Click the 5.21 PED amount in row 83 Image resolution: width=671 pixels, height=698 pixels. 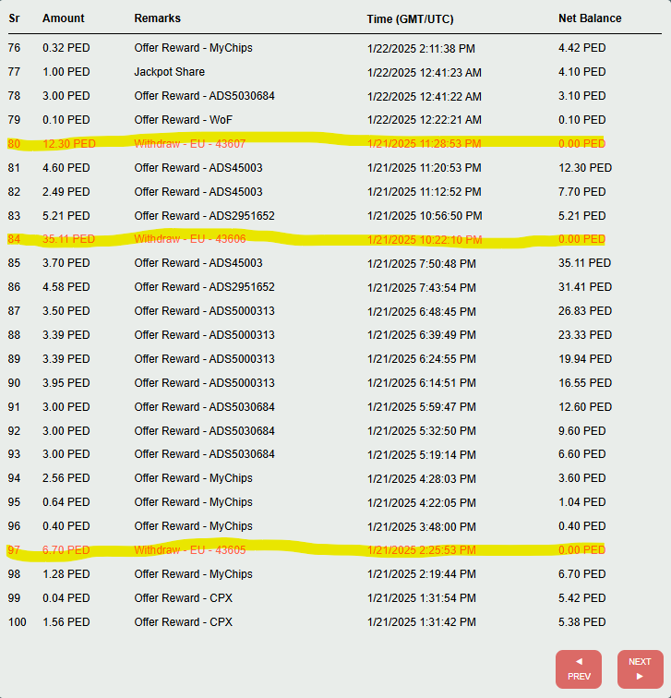tap(66, 216)
